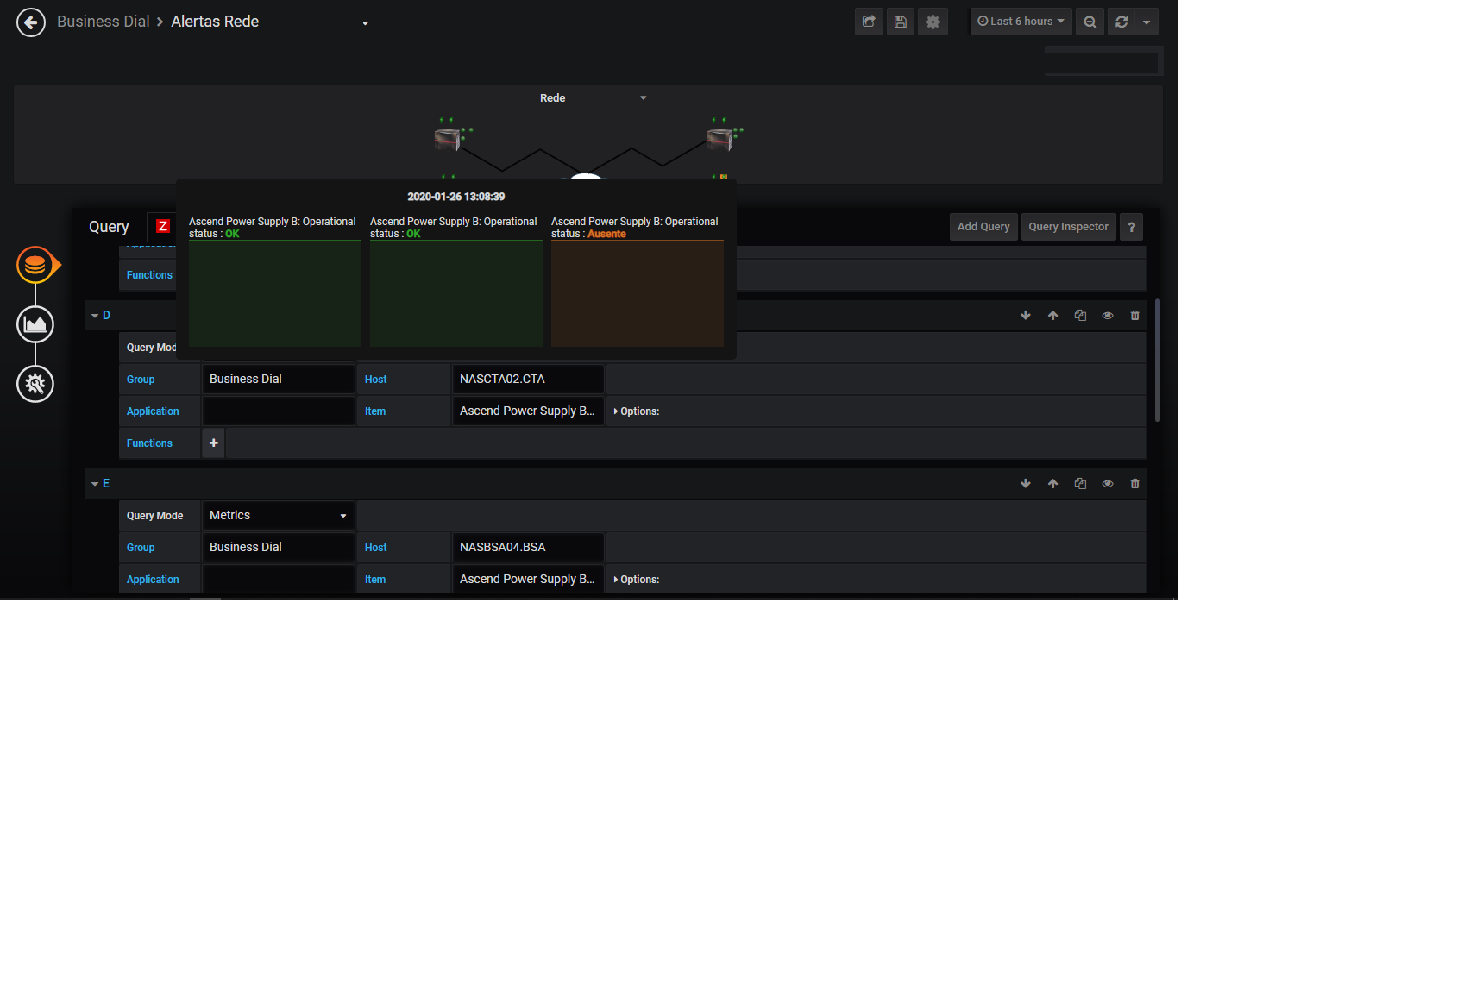The image size is (1470, 992).
Task: Open the General settings gear tab icon
Action: tap(35, 384)
